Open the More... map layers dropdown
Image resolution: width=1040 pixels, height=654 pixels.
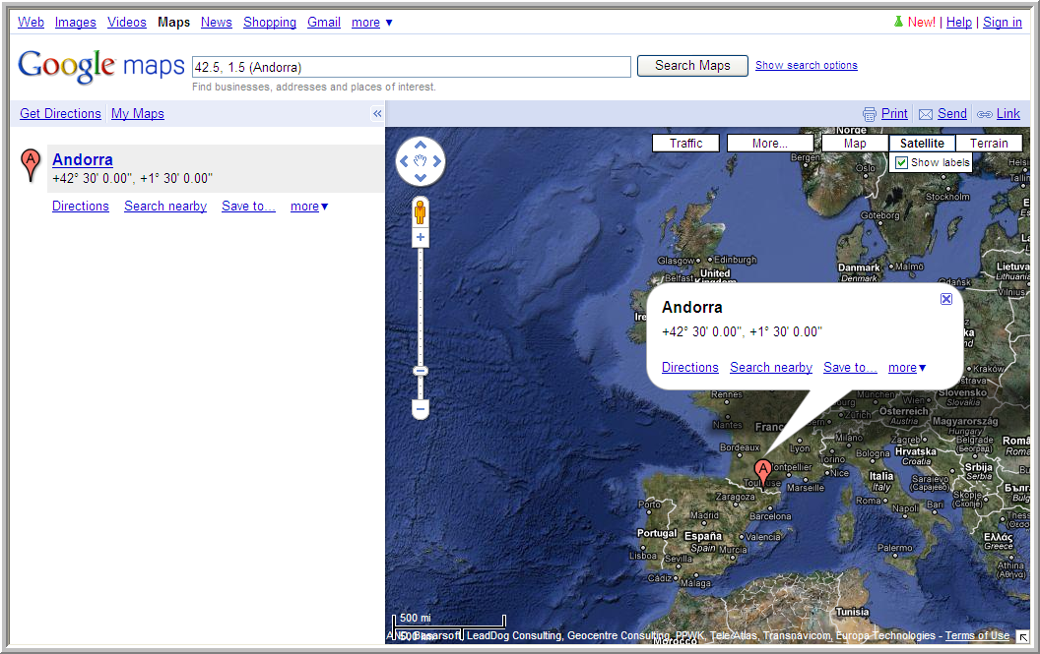769,144
